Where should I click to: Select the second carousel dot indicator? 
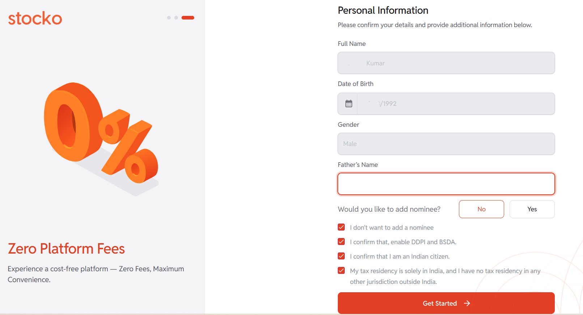click(176, 18)
